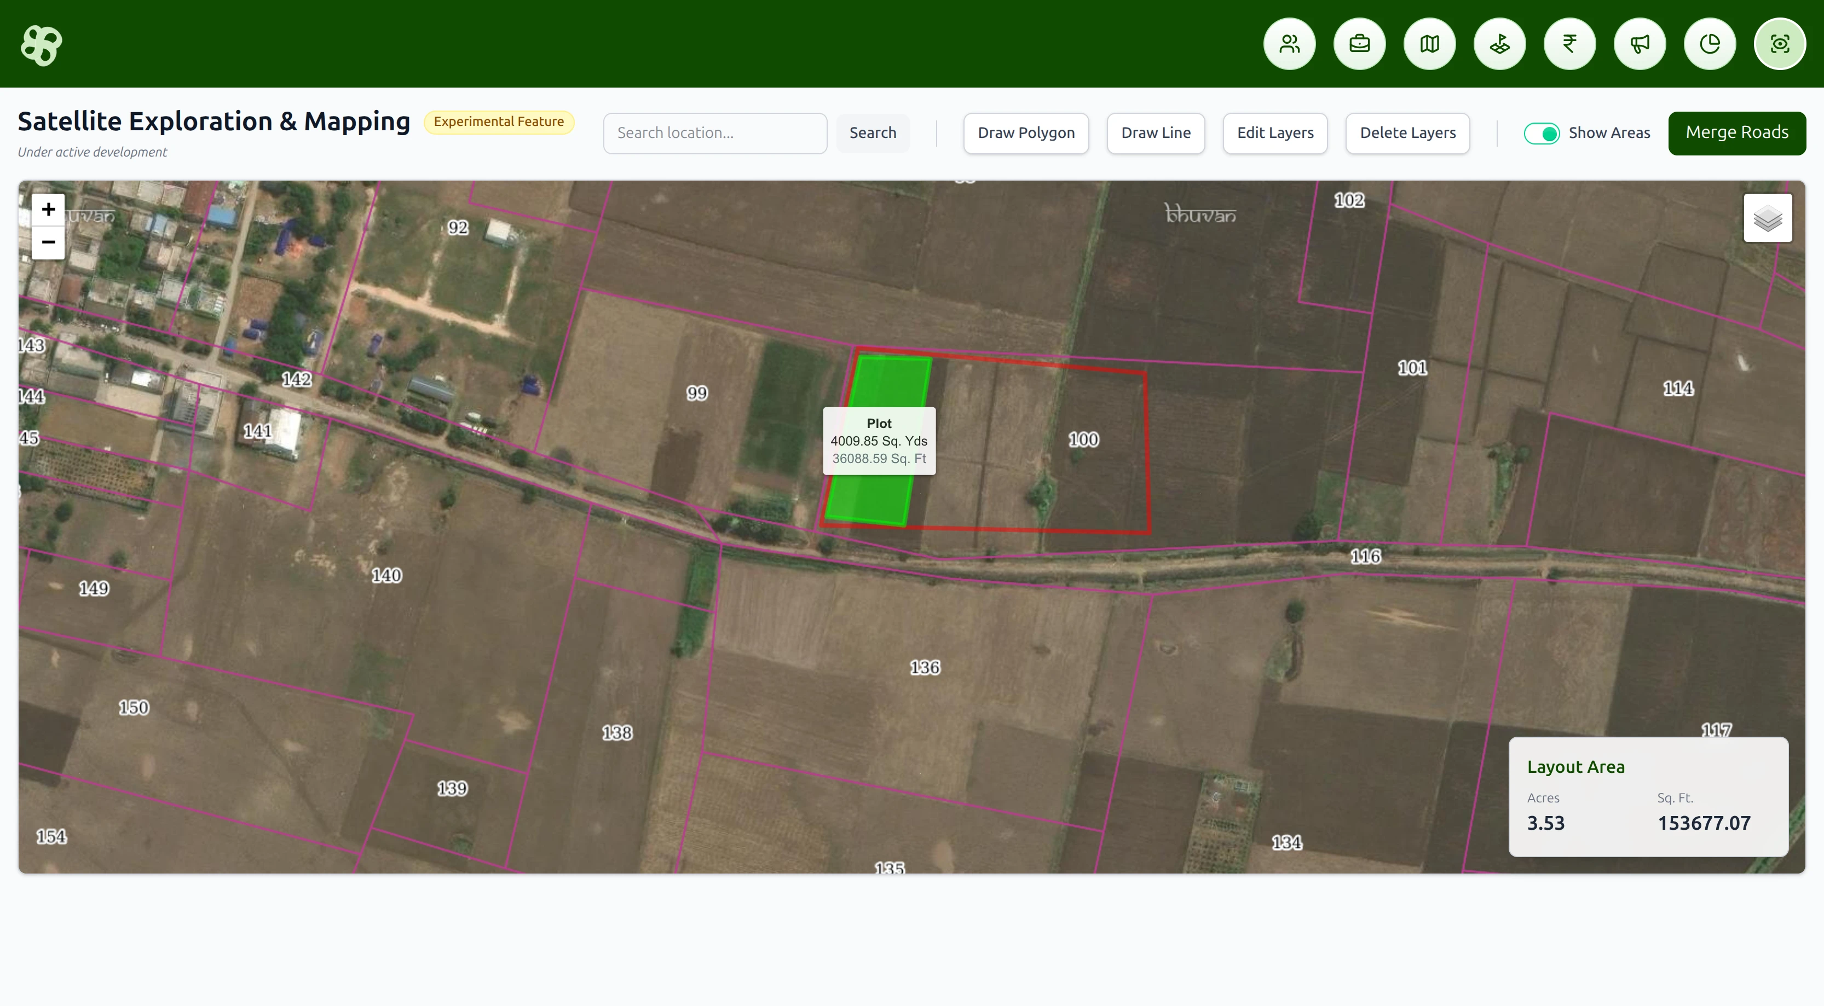The width and height of the screenshot is (1824, 1006).
Task: Zoom out of the map
Action: pos(48,242)
